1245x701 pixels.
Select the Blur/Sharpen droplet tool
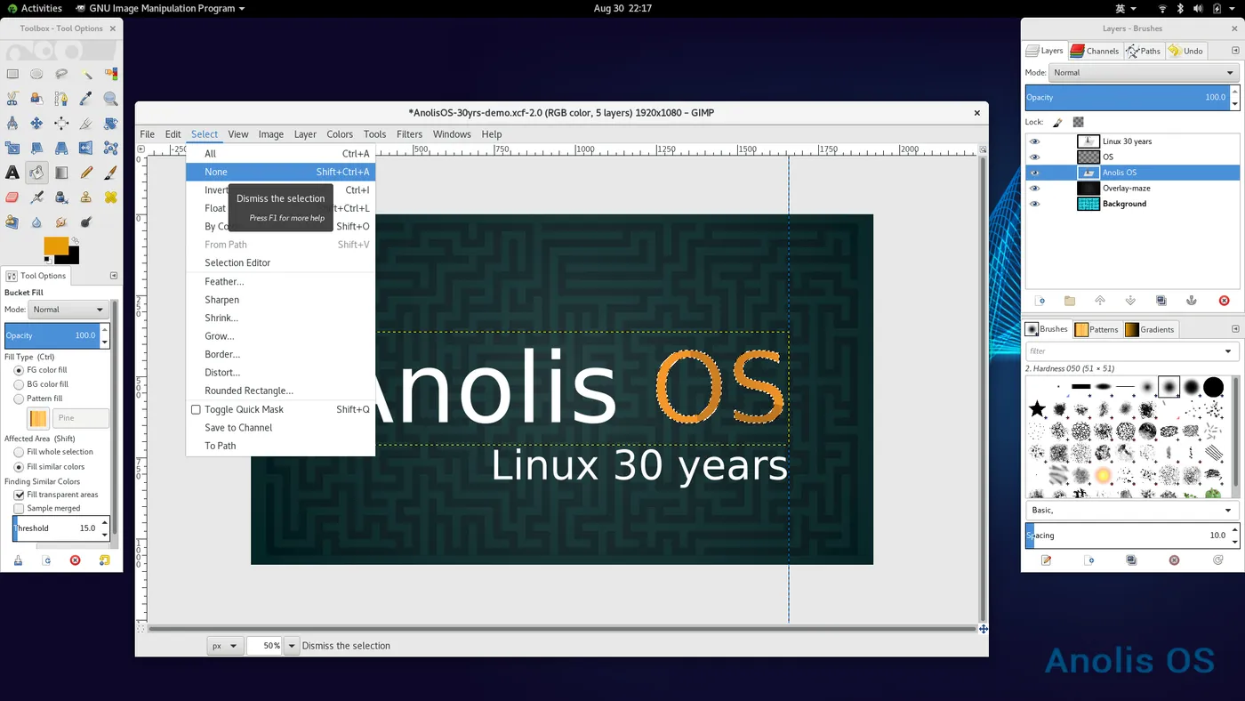pos(36,222)
